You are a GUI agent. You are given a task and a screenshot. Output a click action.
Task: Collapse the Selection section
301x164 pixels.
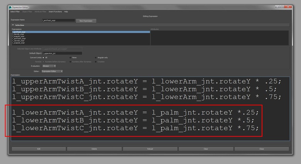click(x=13, y=25)
